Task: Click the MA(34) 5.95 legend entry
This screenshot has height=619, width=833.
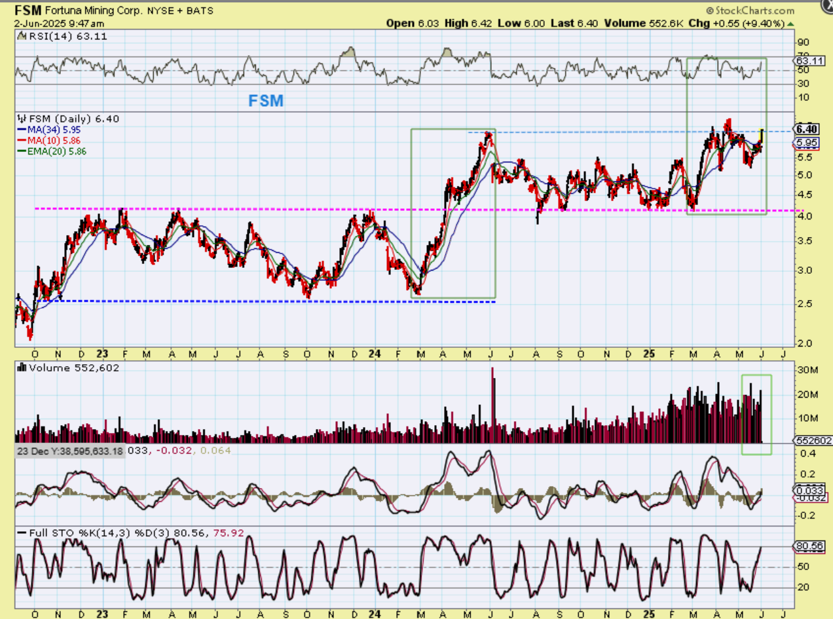Action: coord(49,130)
